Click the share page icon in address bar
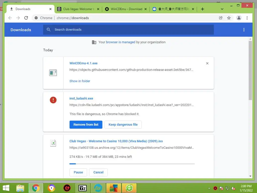 (x=221, y=18)
